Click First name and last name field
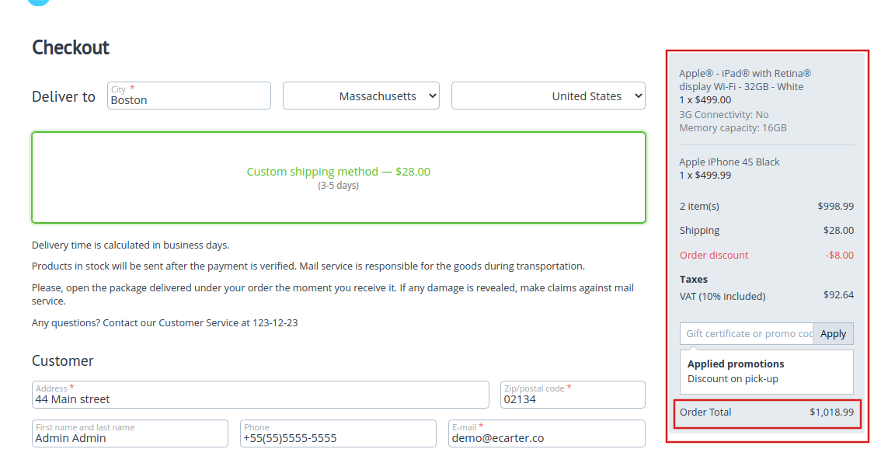 (130, 433)
